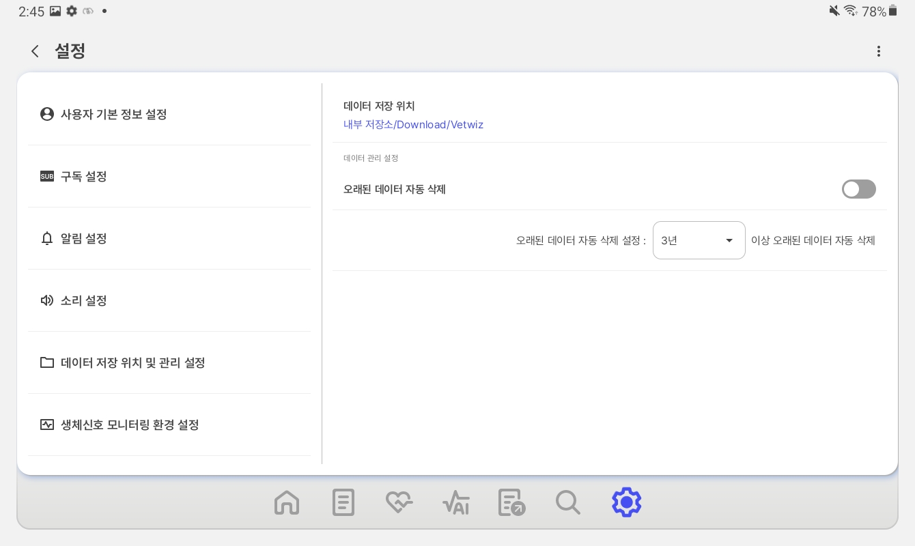The height and width of the screenshot is (546, 915).
Task: Click the waveform icon beside 생체신호 모니터링
Action: (47, 425)
